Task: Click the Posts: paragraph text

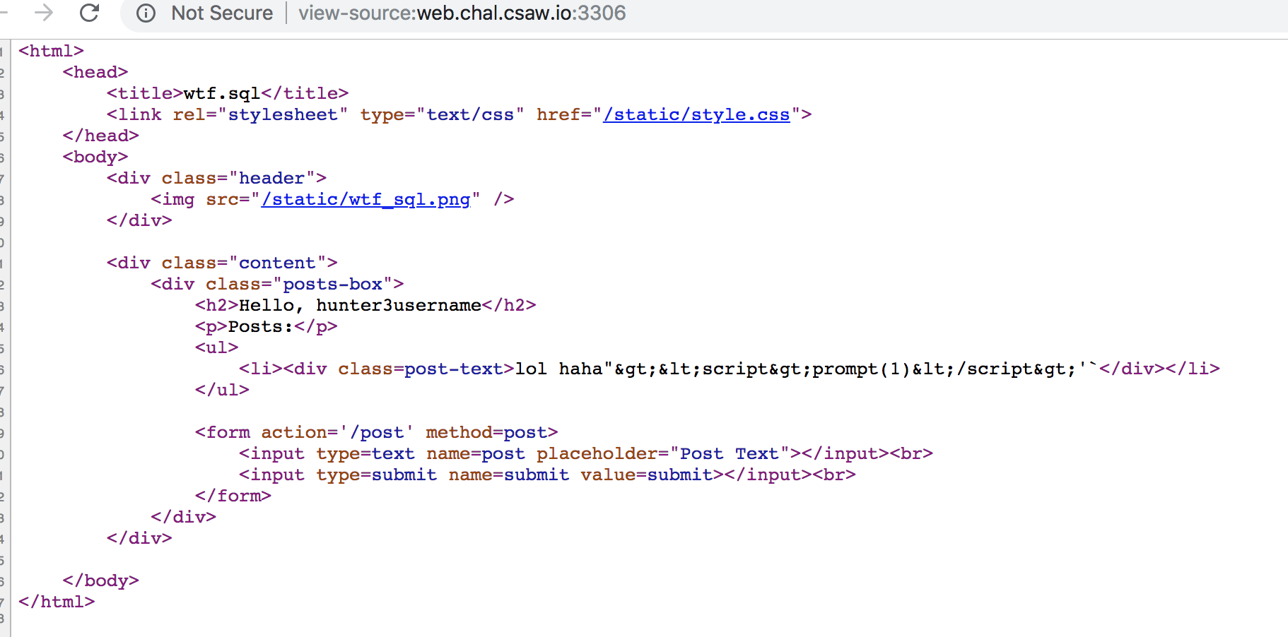Action: click(x=260, y=326)
